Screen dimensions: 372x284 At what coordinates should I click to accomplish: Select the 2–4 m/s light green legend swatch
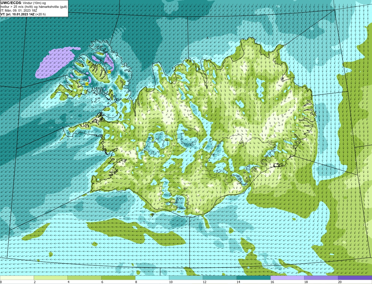pyautogui.click(x=51, y=278)
